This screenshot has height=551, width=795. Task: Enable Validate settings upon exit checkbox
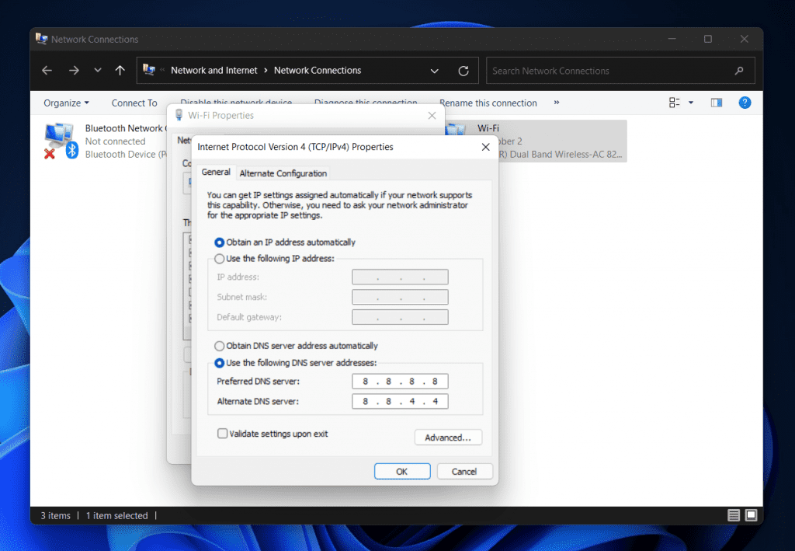[x=223, y=434]
